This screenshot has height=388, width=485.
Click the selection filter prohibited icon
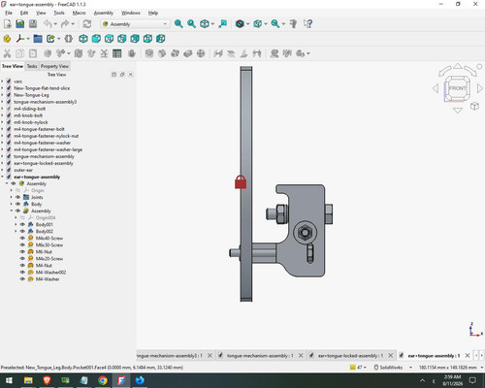(240, 24)
